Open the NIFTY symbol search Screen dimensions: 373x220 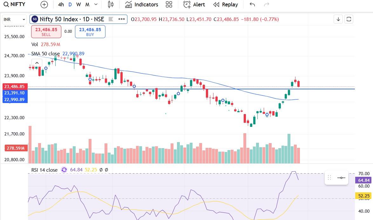pyautogui.click(x=15, y=4)
